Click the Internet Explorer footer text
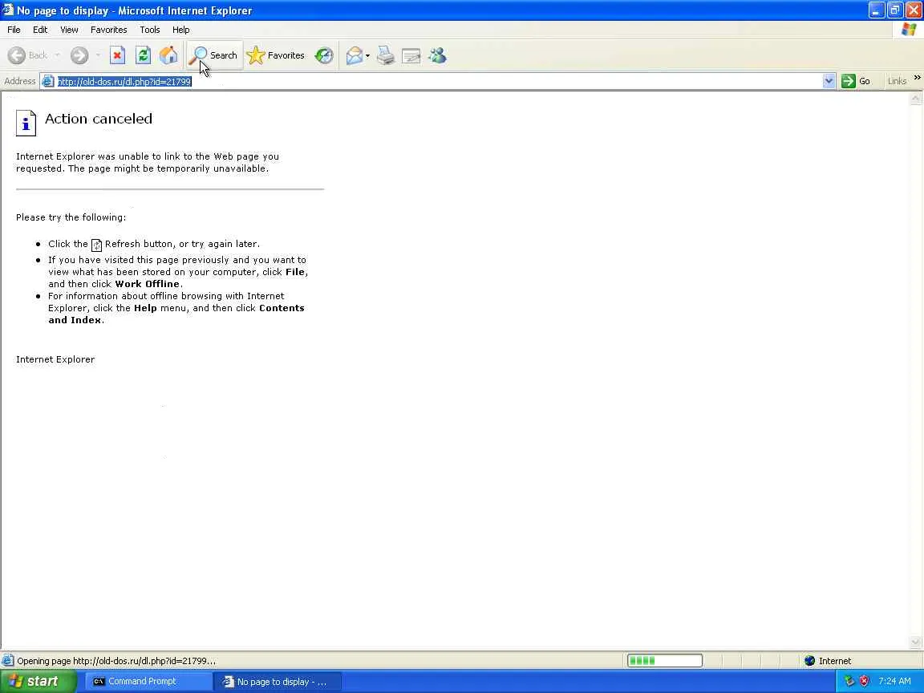The width and height of the screenshot is (924, 693). pyautogui.click(x=55, y=359)
